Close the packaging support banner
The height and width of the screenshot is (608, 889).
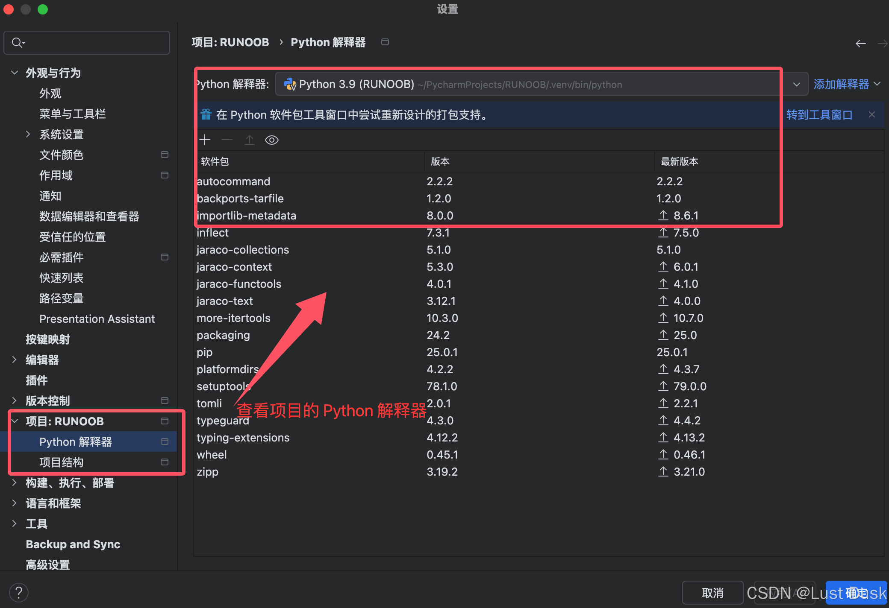click(872, 114)
